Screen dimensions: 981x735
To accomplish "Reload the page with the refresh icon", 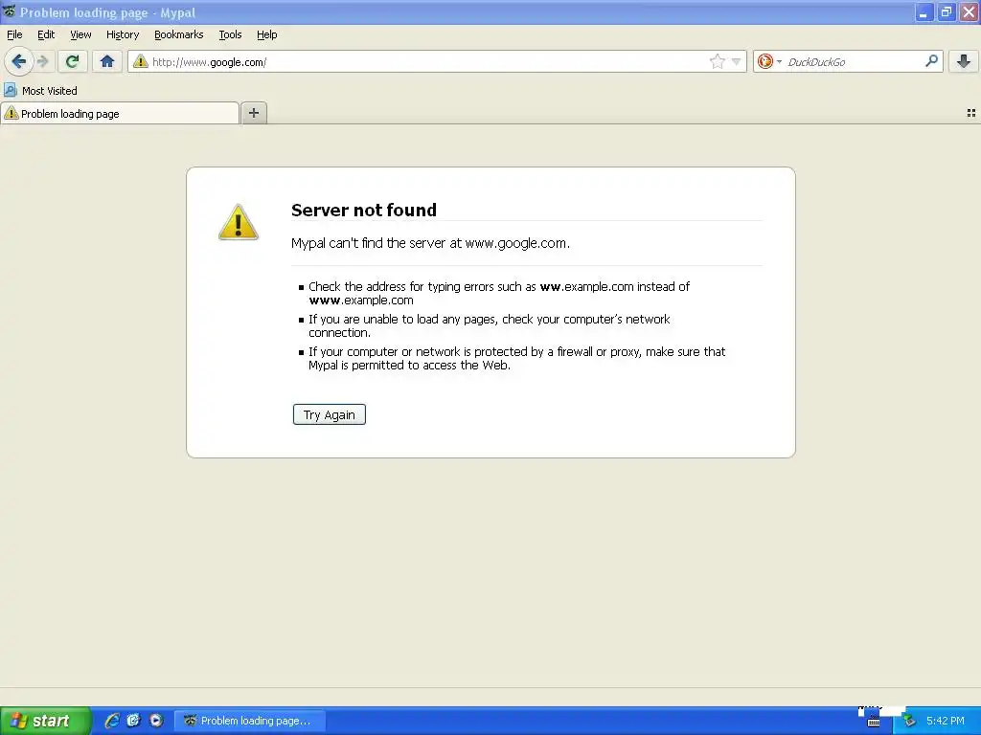I will [72, 61].
